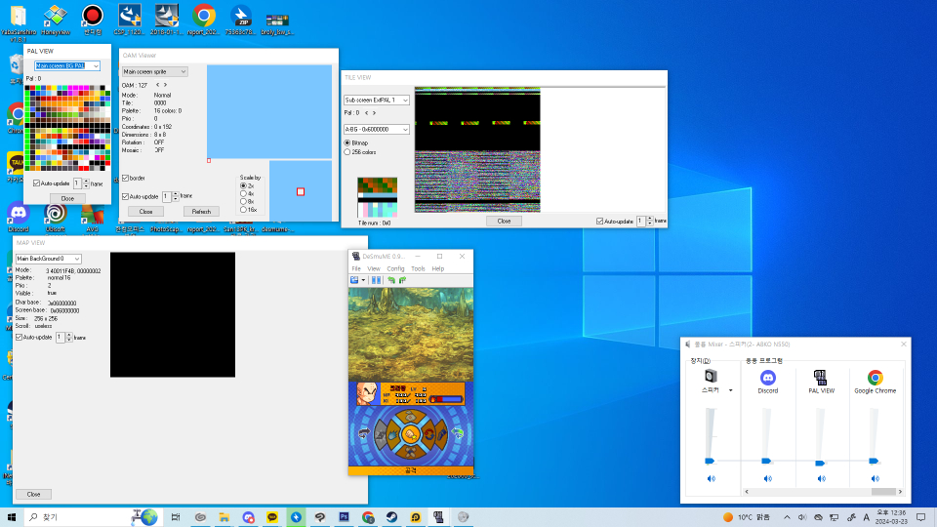Click the frame count field in OAM Viewer
Viewport: 937px width, 527px height.
pyautogui.click(x=167, y=196)
